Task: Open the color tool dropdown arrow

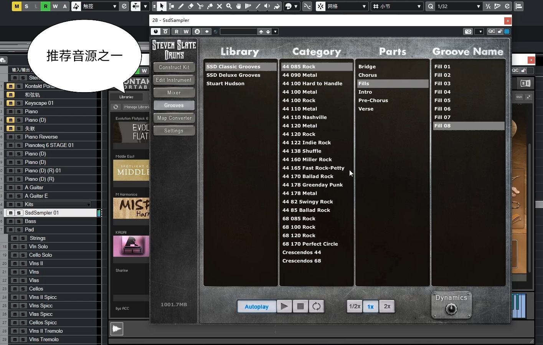Action: point(296,6)
